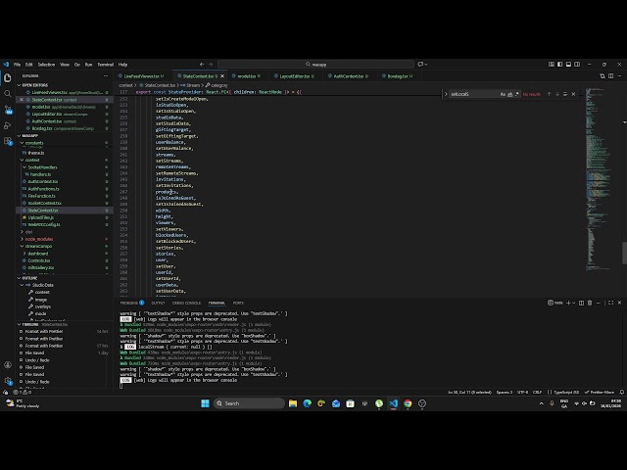This screenshot has width=627, height=470.
Task: Open the Help menu
Action: click(x=122, y=65)
